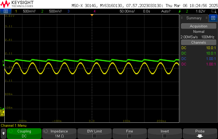Click the zoom selection rectangle icon
The width and height of the screenshot is (218, 139).
[x=214, y=11]
